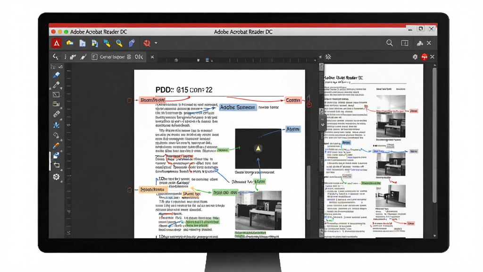Toggle the red square marker beside the red tag
The image size is (483, 272).
coord(129,100)
